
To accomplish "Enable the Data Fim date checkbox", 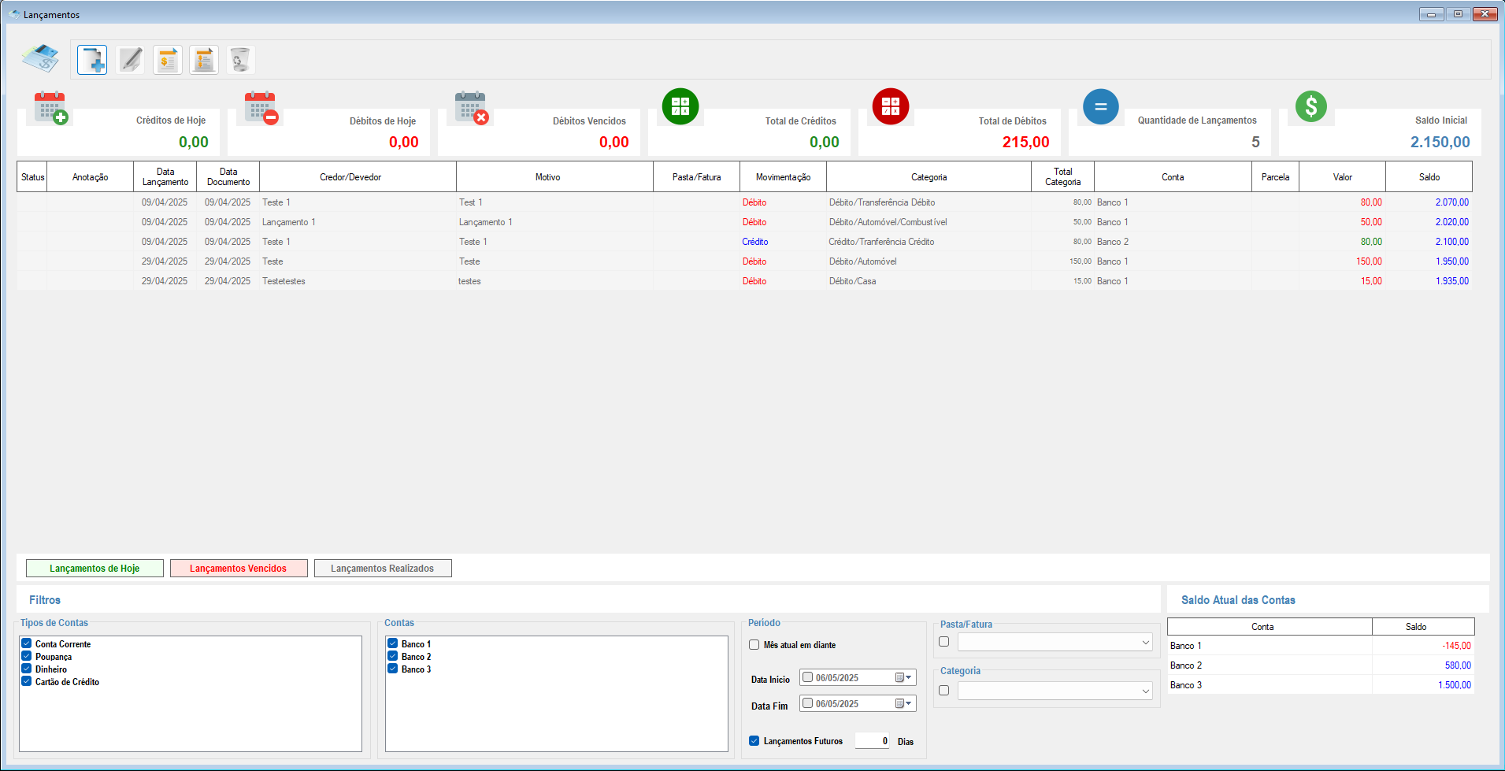I will 807,703.
